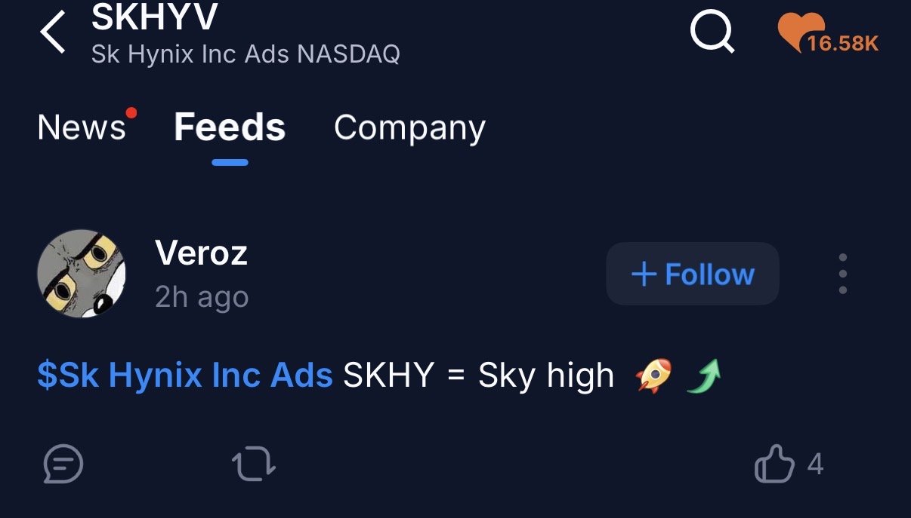Tap the 16.58K followers count
Viewport: 911px width, 518px height.
(842, 43)
